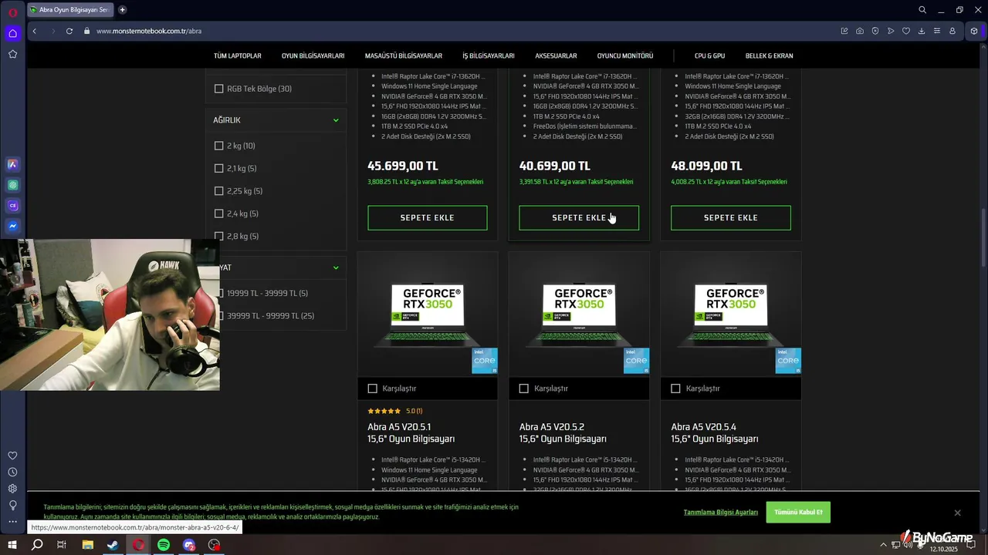This screenshot has width=988, height=555.
Task: Add the 48.099,00 TL laptop to cart
Action: click(731, 217)
